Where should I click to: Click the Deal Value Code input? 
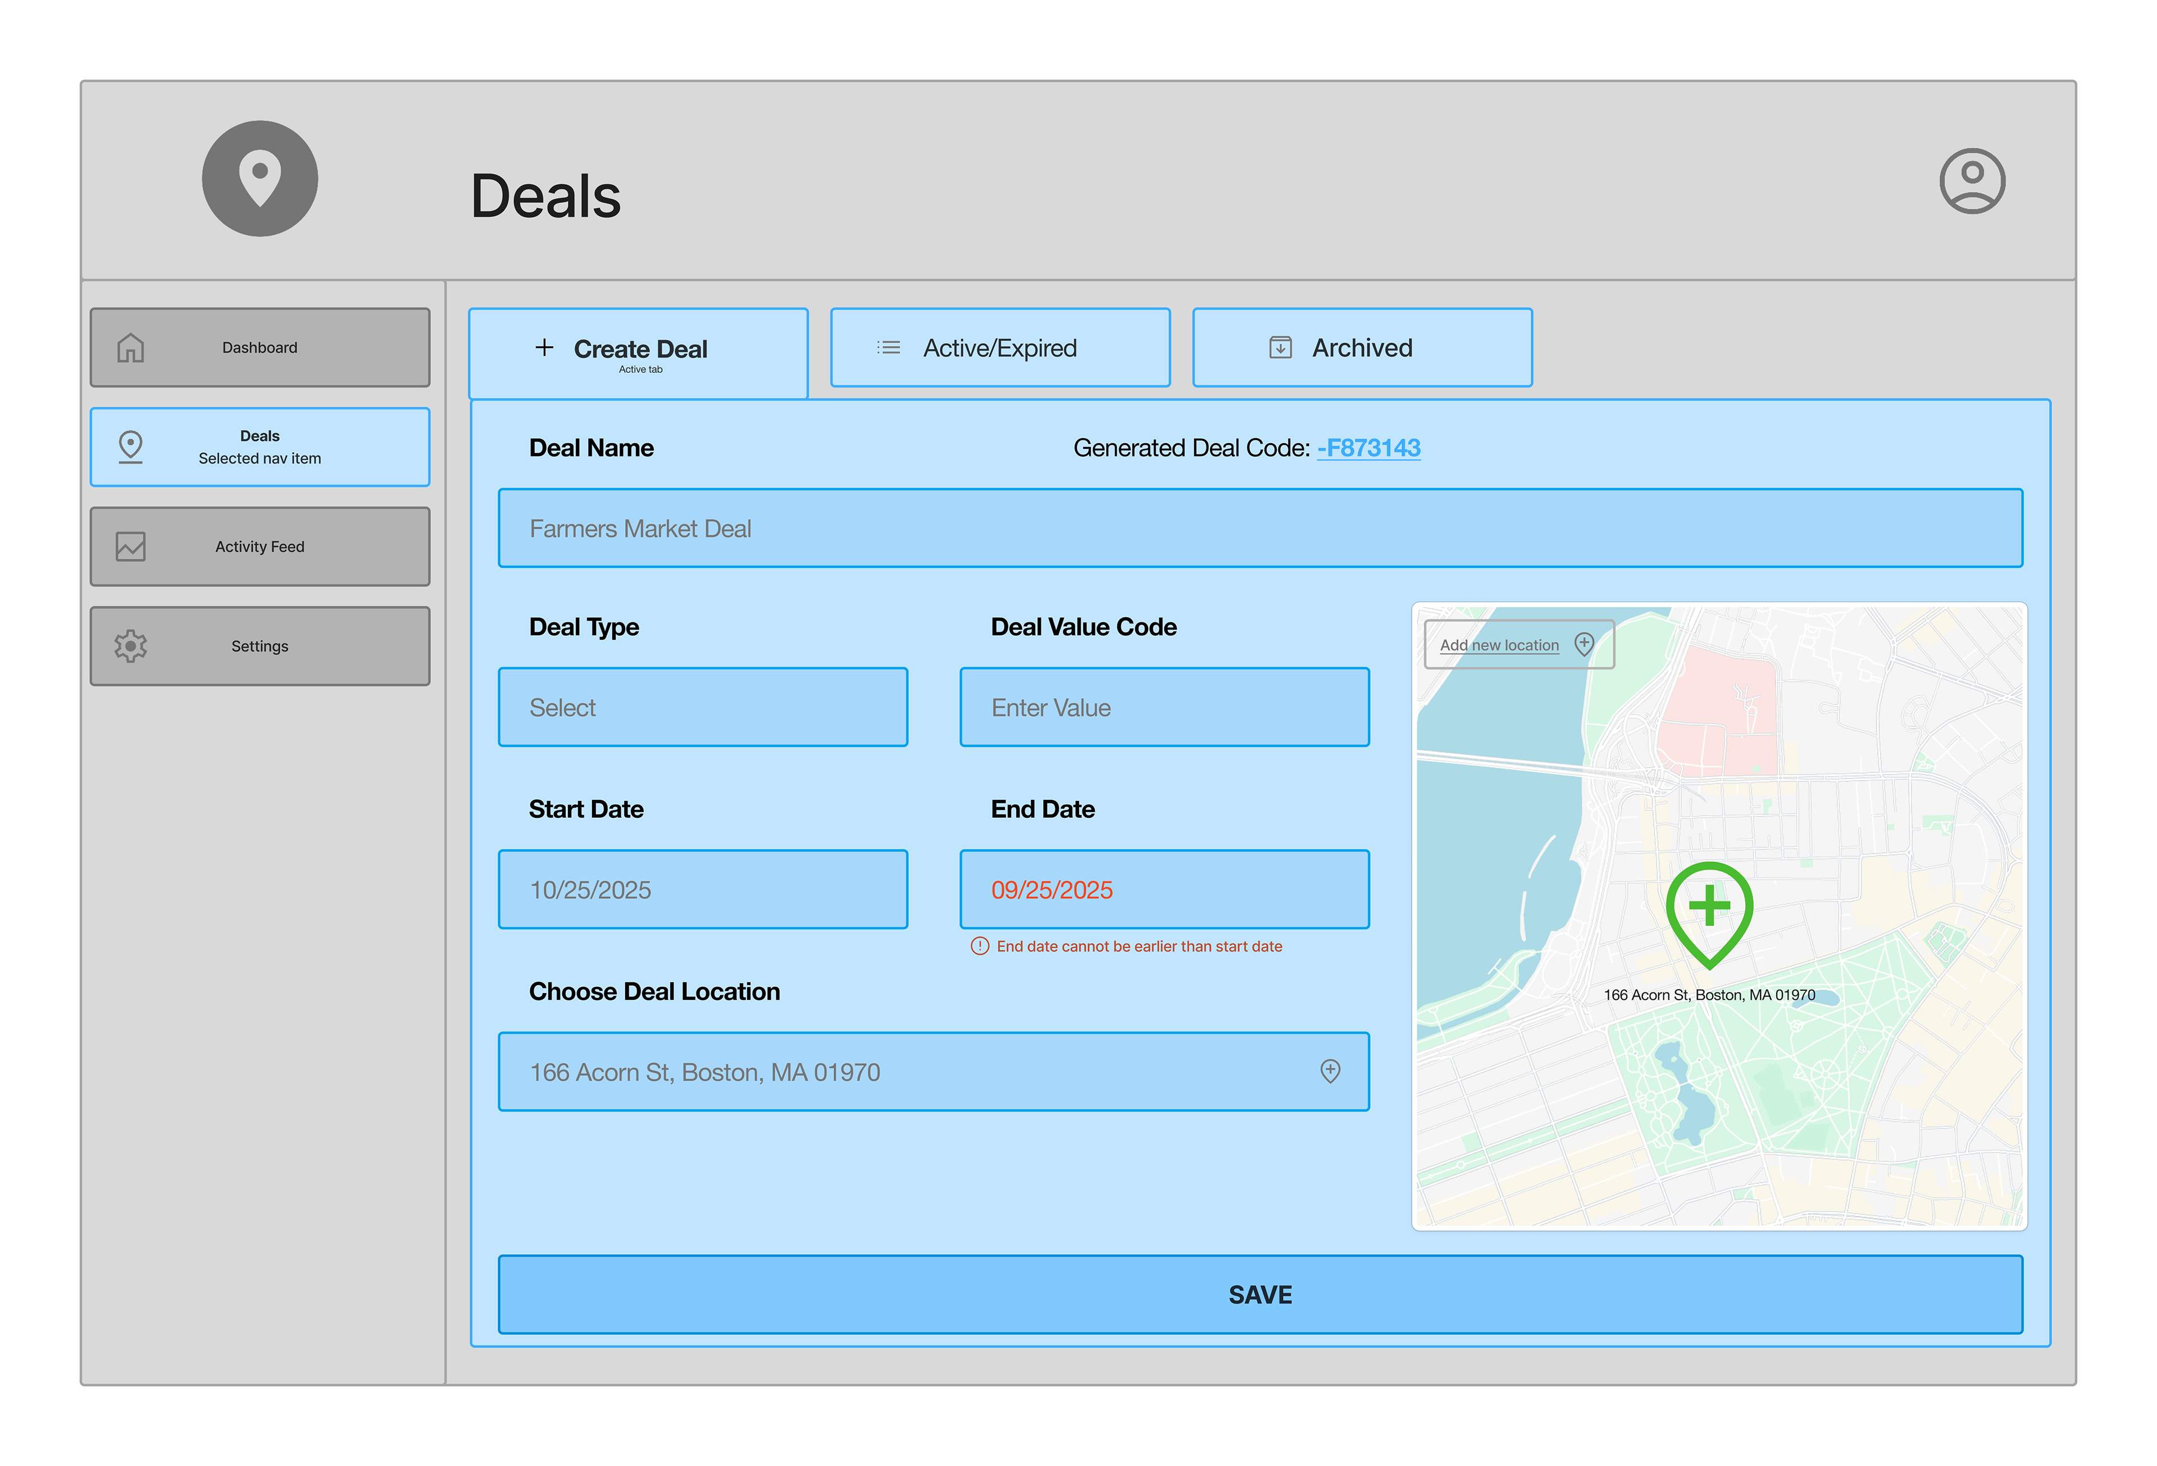pos(1164,707)
